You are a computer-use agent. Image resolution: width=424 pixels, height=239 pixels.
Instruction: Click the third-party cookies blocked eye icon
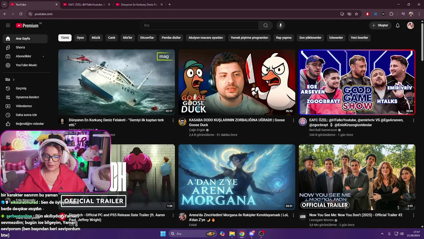(x=349, y=14)
